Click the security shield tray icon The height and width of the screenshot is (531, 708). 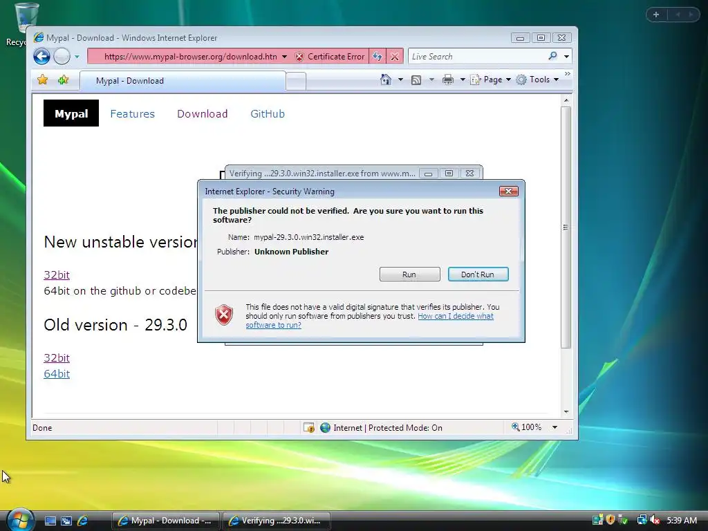[611, 520]
